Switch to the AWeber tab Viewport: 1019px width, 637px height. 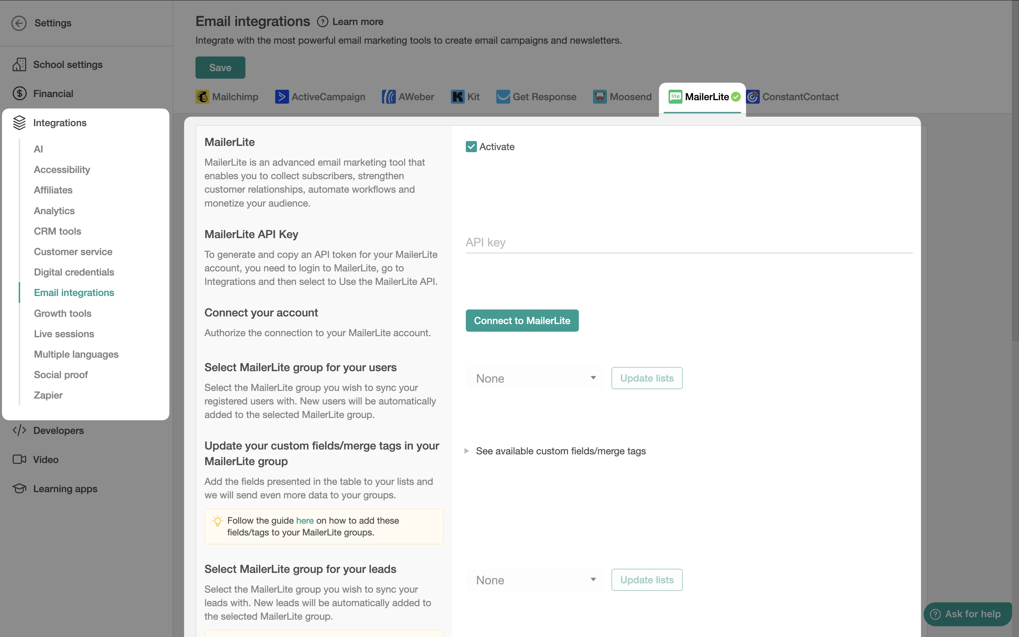[x=408, y=96]
